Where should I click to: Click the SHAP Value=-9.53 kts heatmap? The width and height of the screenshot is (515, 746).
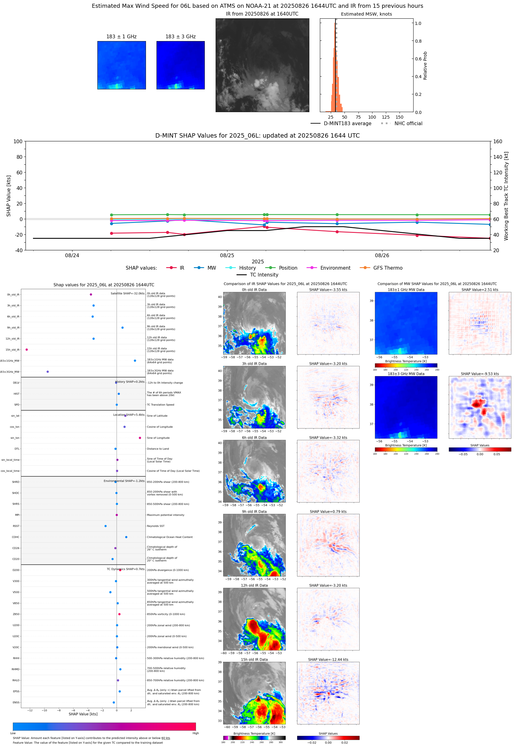(x=480, y=407)
